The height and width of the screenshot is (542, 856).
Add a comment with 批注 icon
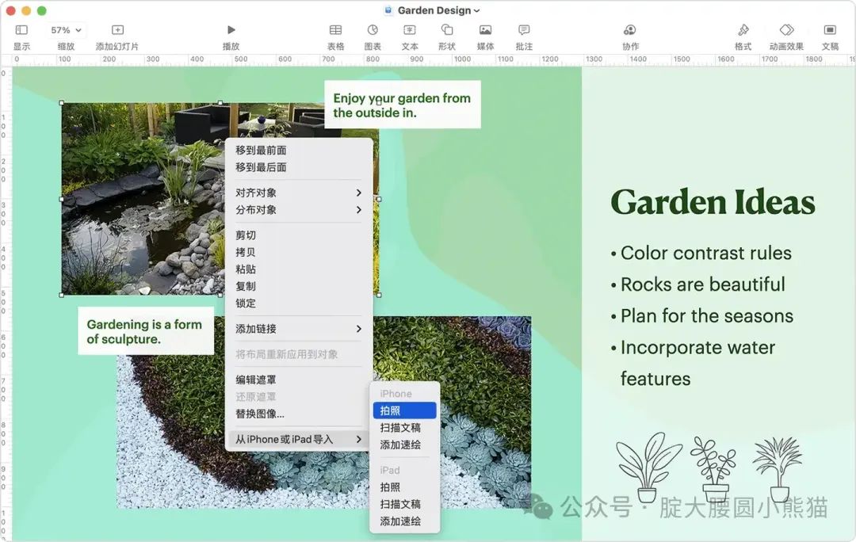(x=524, y=30)
